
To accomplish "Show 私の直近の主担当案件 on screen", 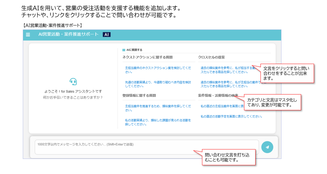I will (221, 106).
